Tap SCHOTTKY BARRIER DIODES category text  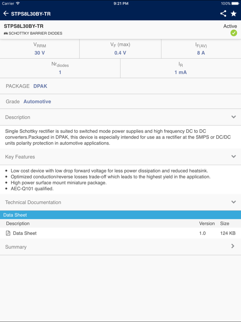[x=36, y=33]
